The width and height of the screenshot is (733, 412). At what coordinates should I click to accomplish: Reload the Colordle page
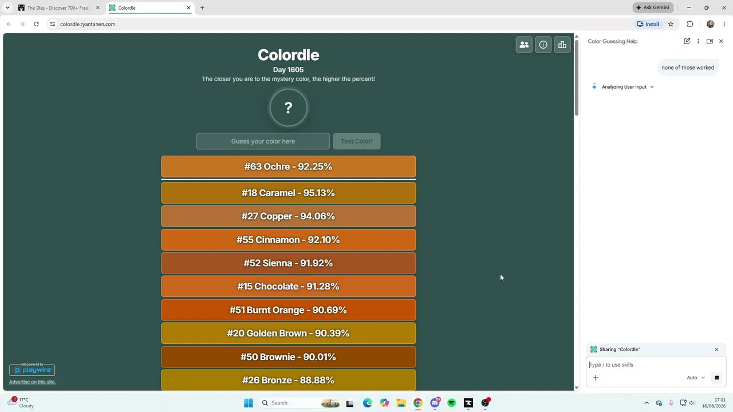(36, 24)
